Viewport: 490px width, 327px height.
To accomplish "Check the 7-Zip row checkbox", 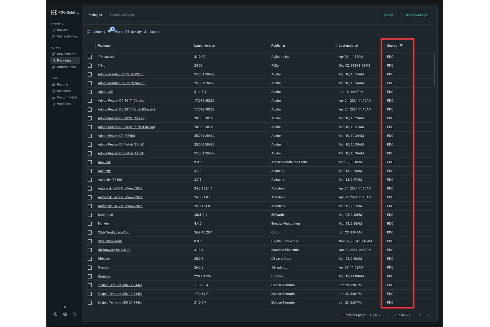I will click(90, 66).
